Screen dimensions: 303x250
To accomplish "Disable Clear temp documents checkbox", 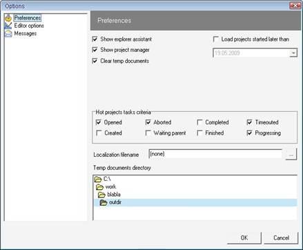I will point(95,61).
